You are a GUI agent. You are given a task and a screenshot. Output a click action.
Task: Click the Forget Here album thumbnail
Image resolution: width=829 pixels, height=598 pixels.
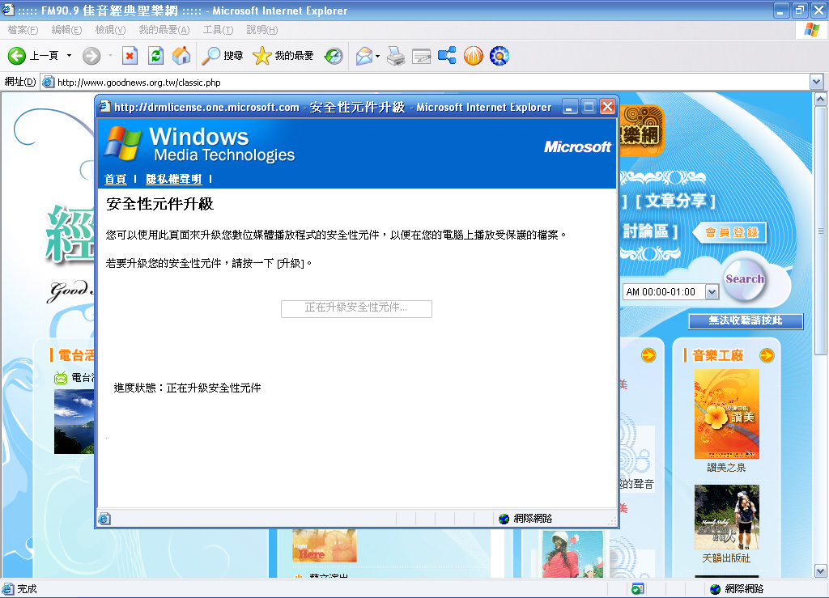324,545
